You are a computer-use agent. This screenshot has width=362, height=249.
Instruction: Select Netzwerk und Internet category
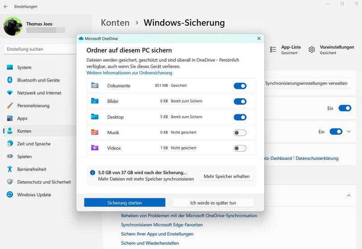(x=40, y=93)
